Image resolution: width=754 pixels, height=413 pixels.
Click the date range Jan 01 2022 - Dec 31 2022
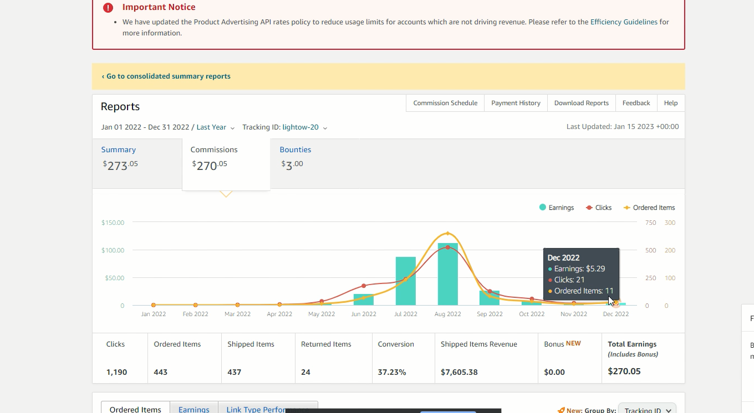coord(145,127)
